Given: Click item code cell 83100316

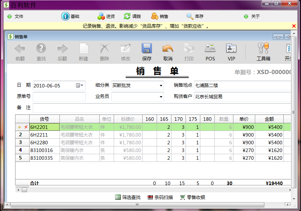Looking at the screenshot, I should [x=45, y=150].
